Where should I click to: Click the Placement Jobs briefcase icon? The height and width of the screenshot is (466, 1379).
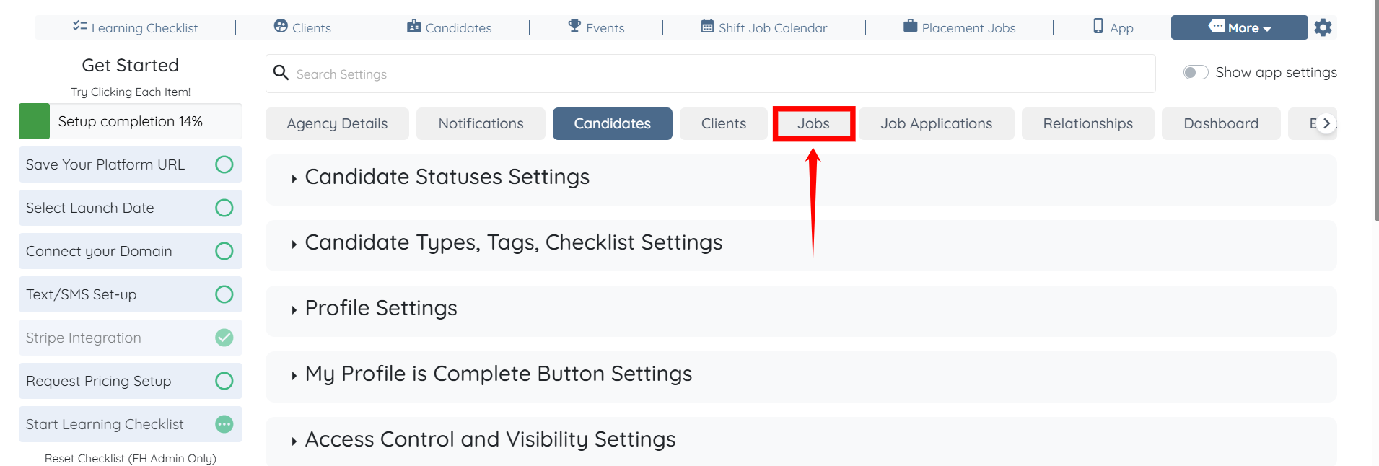[x=910, y=27]
